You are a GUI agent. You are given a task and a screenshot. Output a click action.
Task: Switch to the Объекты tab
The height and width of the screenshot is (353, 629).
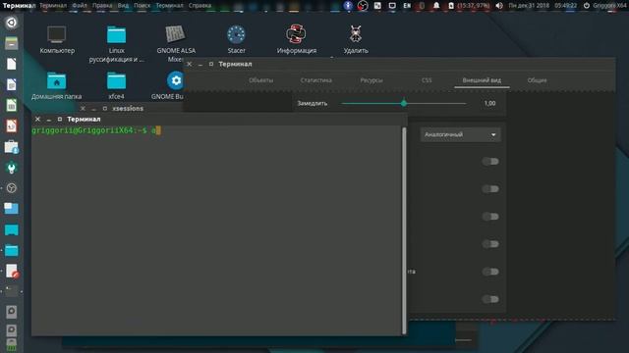click(260, 80)
